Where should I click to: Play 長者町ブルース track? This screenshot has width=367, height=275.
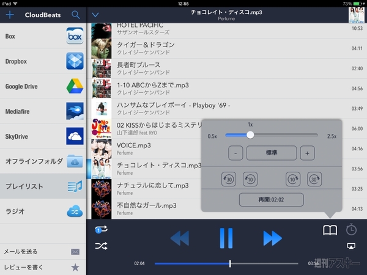point(226,68)
